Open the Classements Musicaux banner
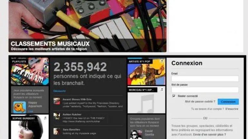248x139 pixels. [x=88, y=26]
